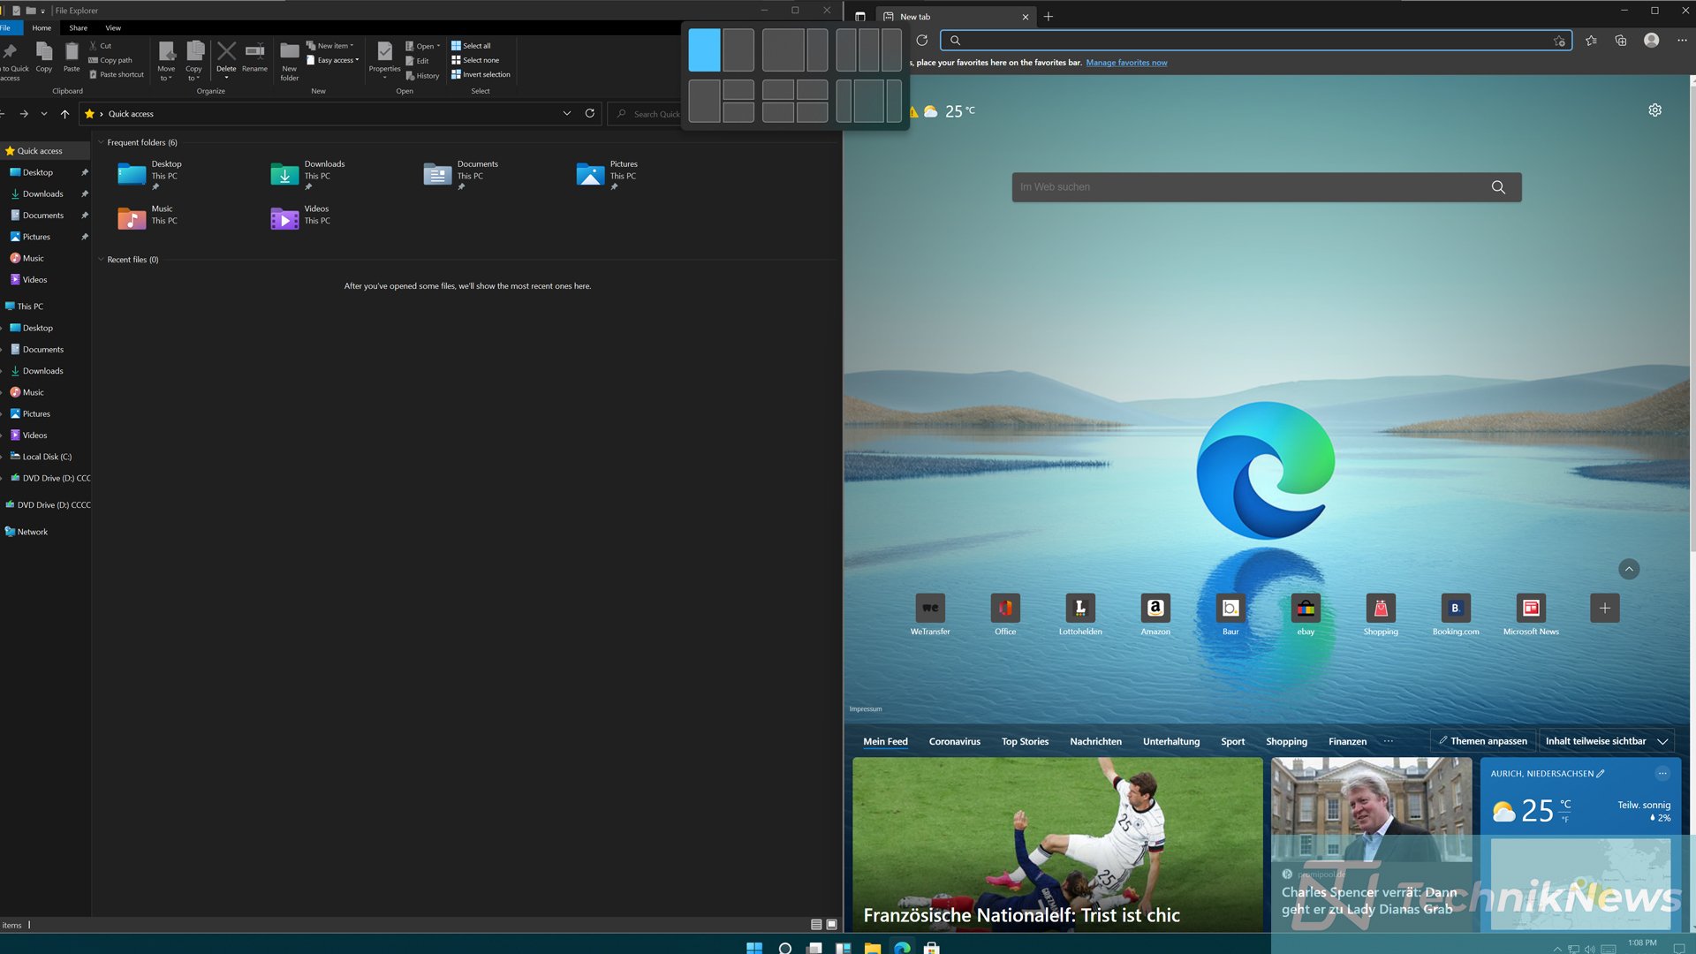Click the Edge address bar
Screen dimensions: 1696x954
click(1255, 41)
